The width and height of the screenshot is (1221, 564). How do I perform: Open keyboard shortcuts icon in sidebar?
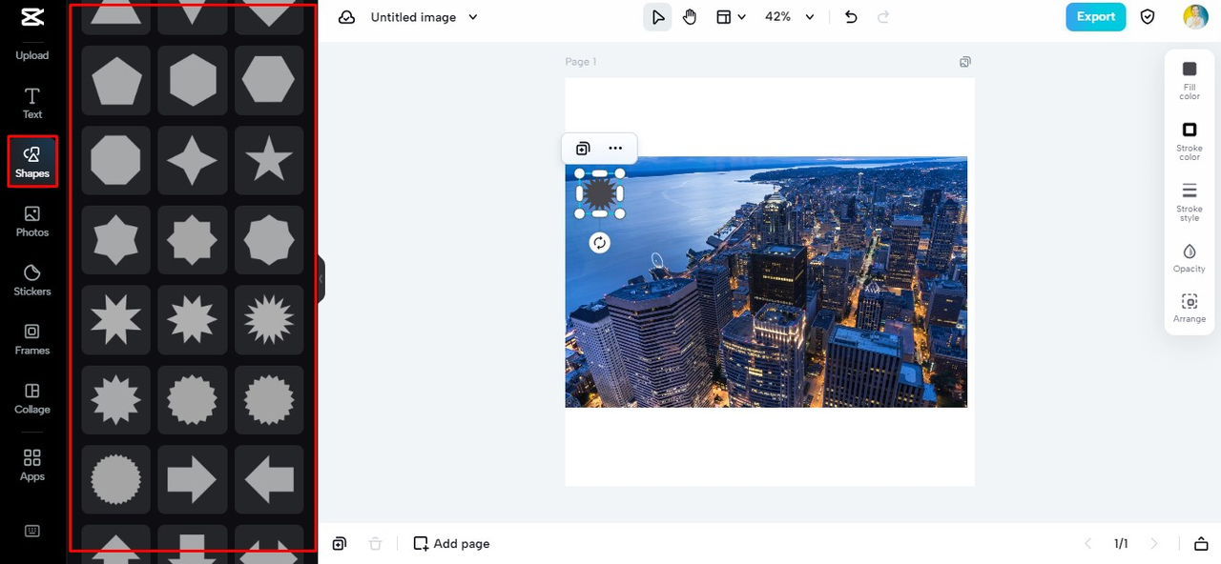[31, 532]
